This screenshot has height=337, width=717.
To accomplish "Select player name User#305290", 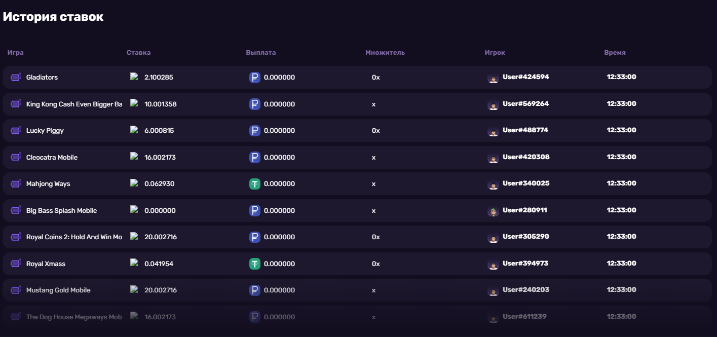I will coord(526,237).
